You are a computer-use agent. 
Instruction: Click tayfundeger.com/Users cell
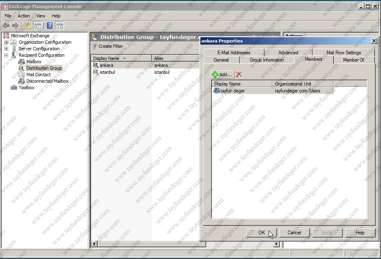[297, 91]
